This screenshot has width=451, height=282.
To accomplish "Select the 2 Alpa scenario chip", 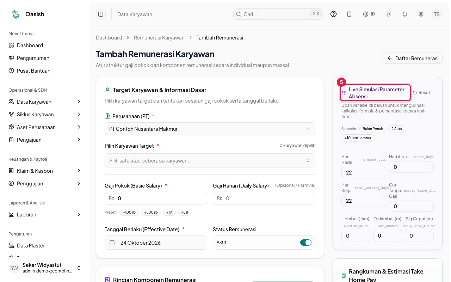I will pyautogui.click(x=397, y=129).
